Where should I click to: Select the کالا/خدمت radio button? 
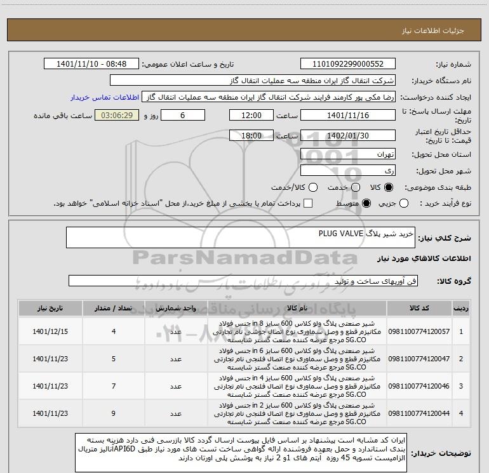point(313,187)
